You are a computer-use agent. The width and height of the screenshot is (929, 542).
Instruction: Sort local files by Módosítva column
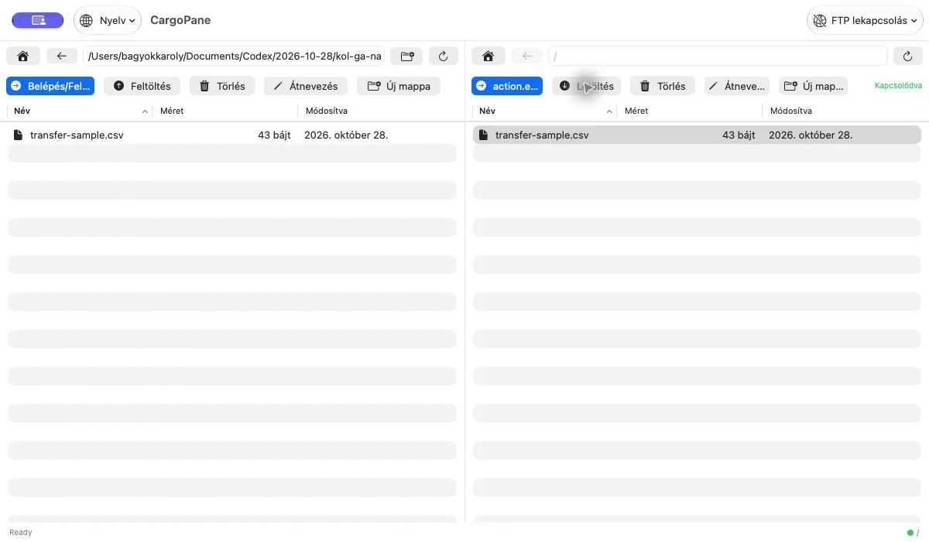(378, 111)
